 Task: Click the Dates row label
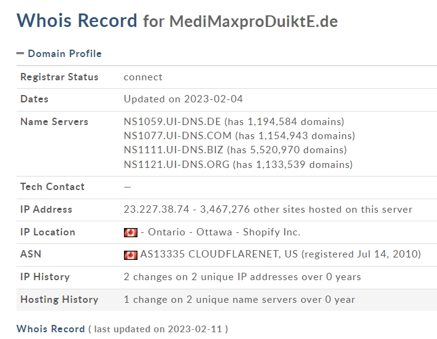pyautogui.click(x=34, y=99)
